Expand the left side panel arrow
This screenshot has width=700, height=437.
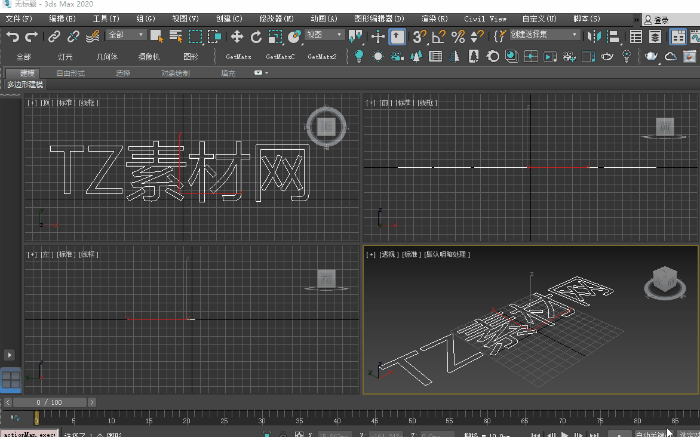pos(10,355)
